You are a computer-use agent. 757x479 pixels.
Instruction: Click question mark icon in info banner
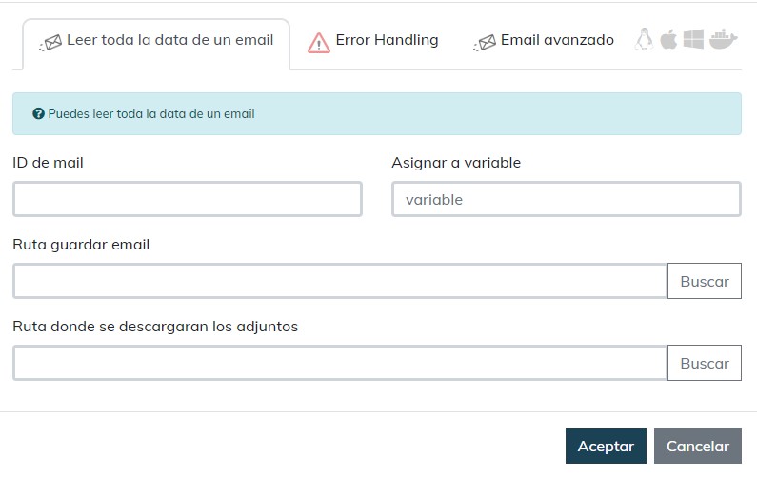tap(38, 113)
